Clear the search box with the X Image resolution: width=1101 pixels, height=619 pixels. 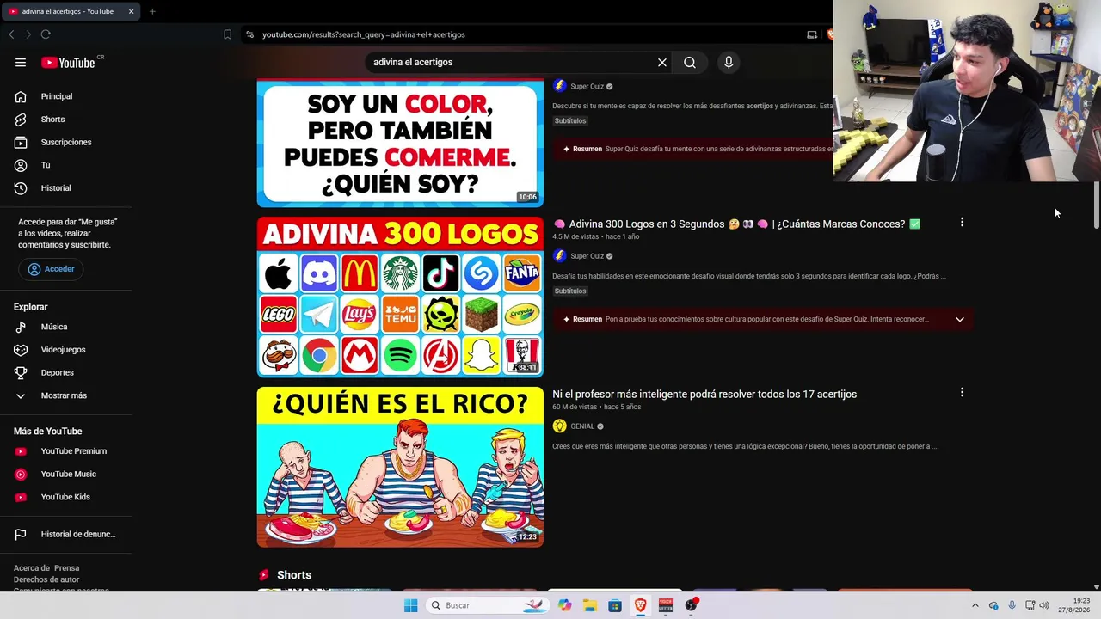662,62
